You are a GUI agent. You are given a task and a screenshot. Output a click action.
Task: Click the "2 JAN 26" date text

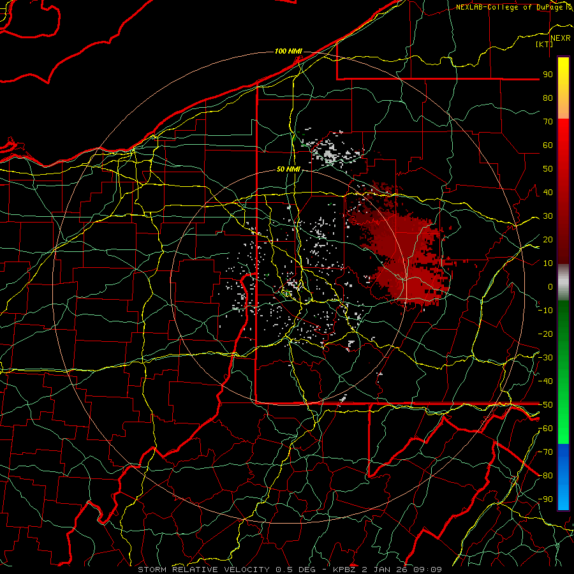(x=385, y=570)
